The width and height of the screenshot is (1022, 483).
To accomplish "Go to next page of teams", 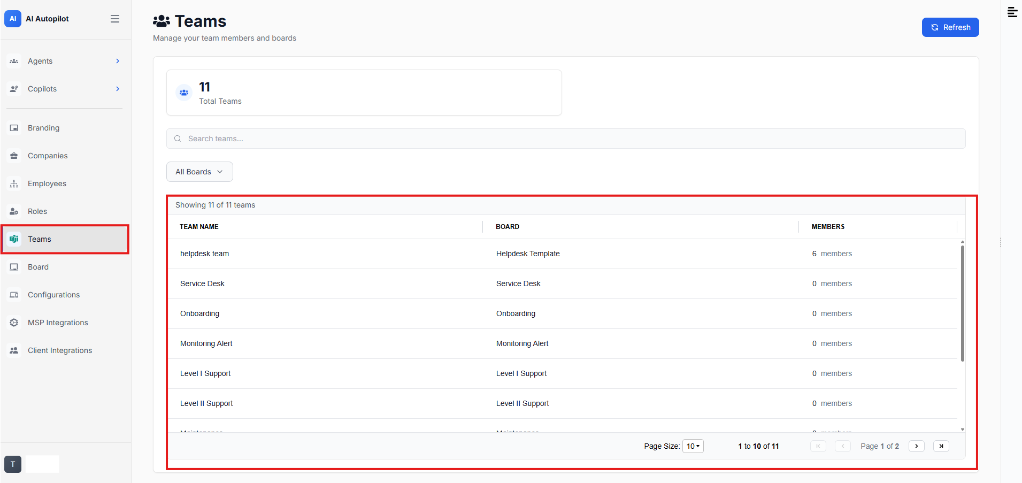I will tap(917, 446).
